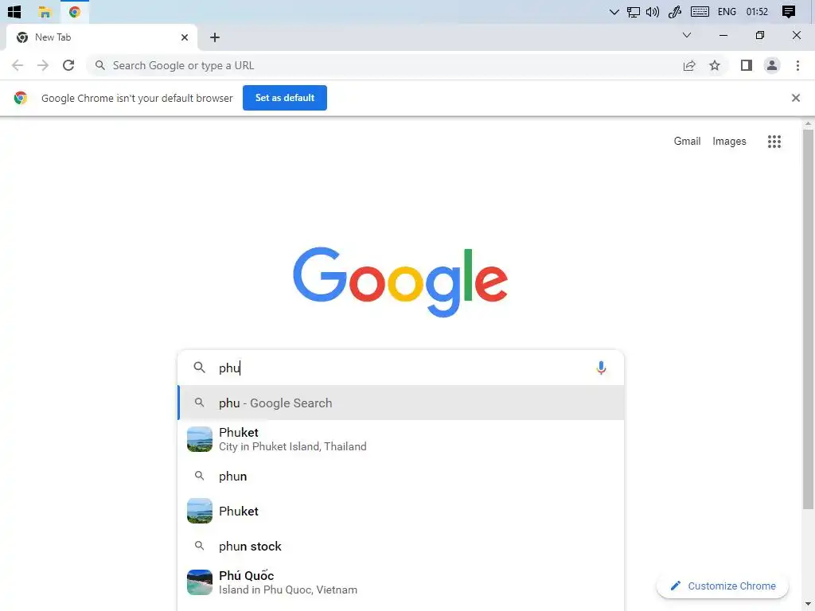This screenshot has height=611, width=815.
Task: Open the pen workspace tray icon
Action: 675,12
